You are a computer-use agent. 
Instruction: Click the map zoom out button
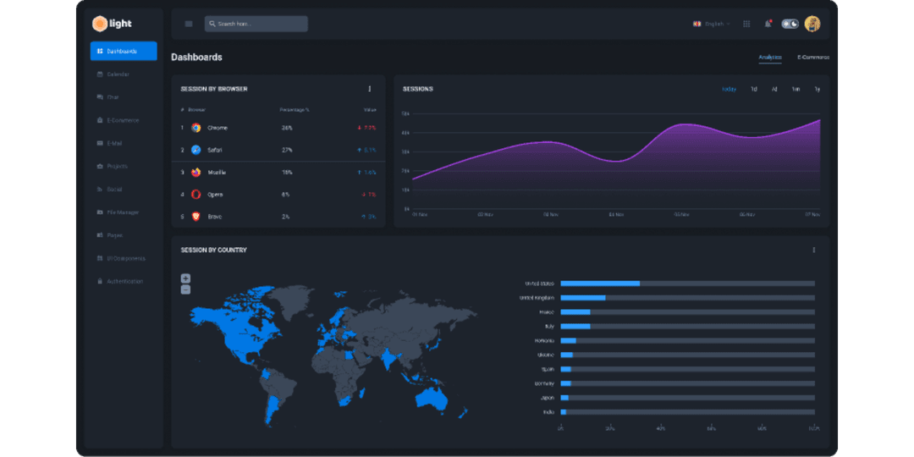pyautogui.click(x=185, y=289)
